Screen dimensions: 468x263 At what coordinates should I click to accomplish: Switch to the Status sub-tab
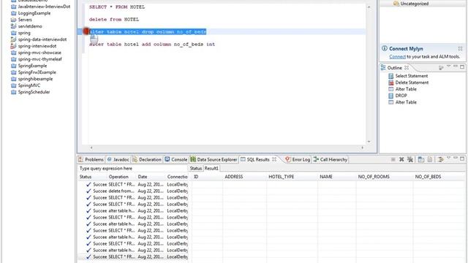point(196,168)
